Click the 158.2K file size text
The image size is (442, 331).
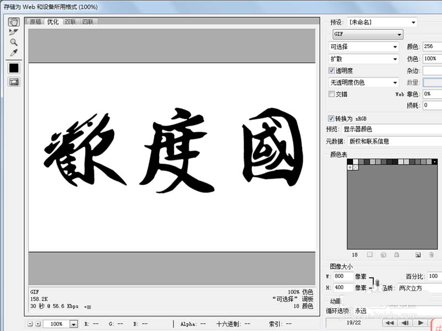(39, 299)
